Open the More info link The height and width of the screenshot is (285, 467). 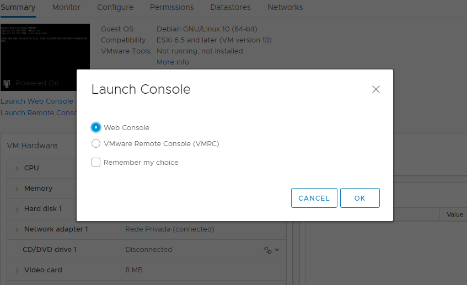coord(173,62)
